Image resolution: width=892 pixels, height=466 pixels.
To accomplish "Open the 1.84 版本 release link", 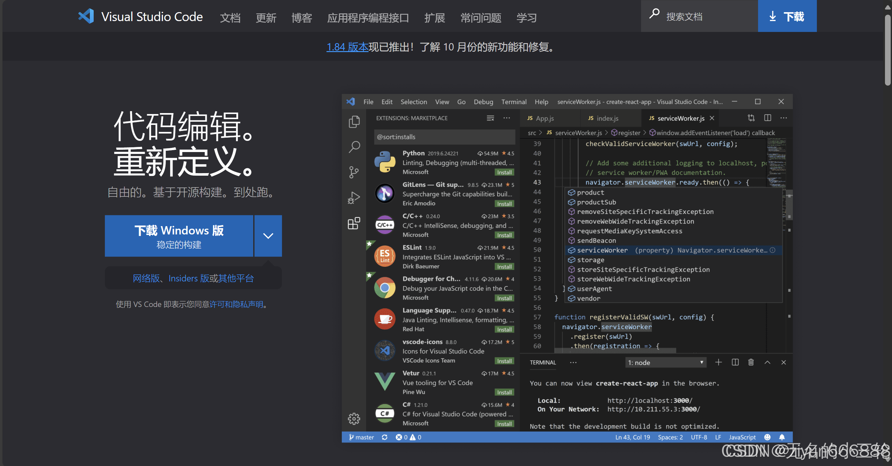I will pos(347,47).
